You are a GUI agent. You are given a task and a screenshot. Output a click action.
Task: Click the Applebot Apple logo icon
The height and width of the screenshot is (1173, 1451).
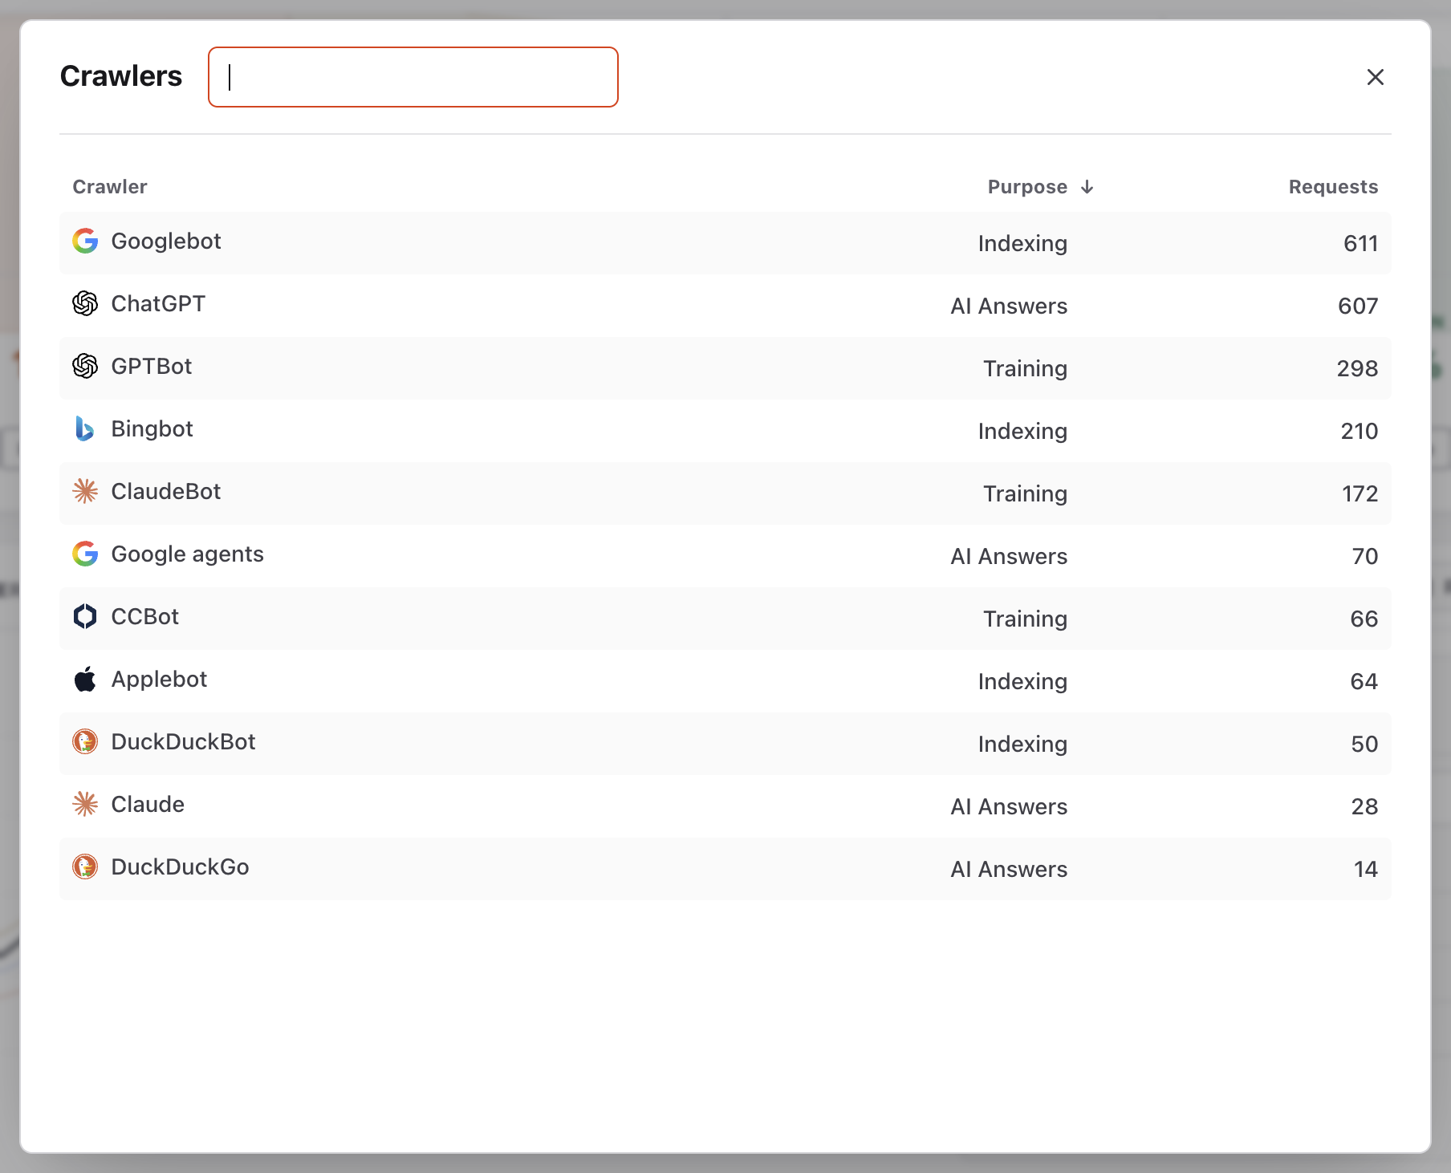(85, 679)
